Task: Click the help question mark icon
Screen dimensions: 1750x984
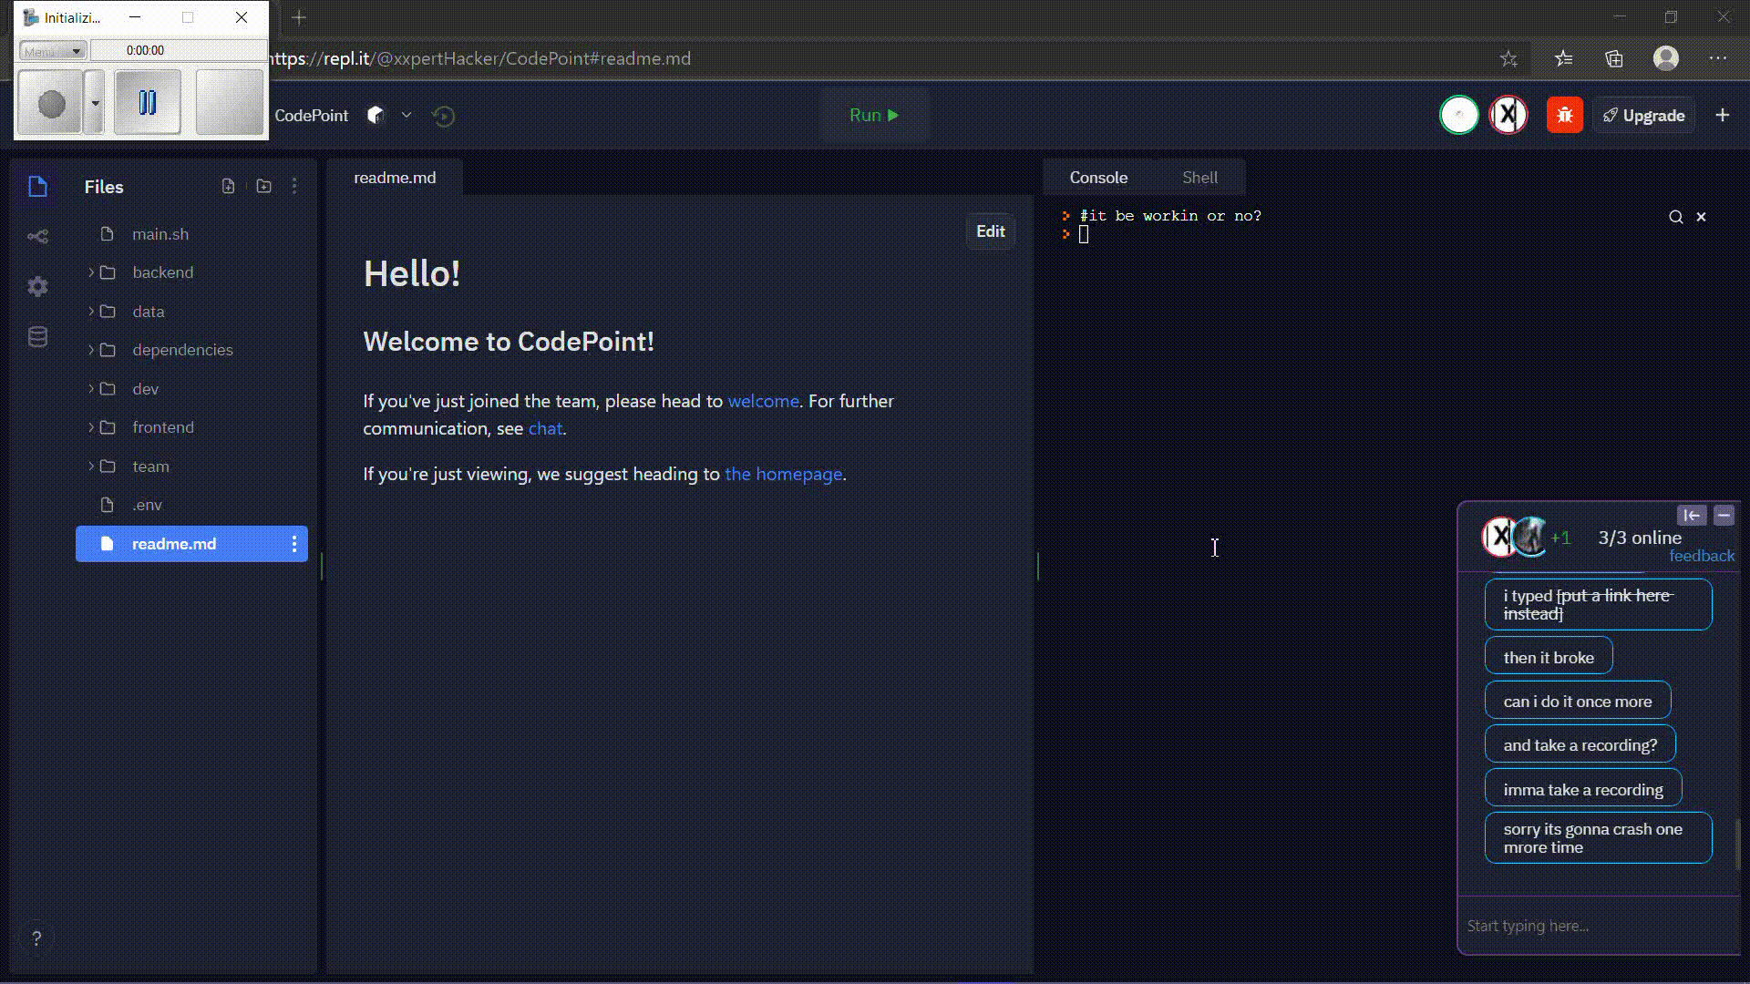Action: click(x=36, y=938)
